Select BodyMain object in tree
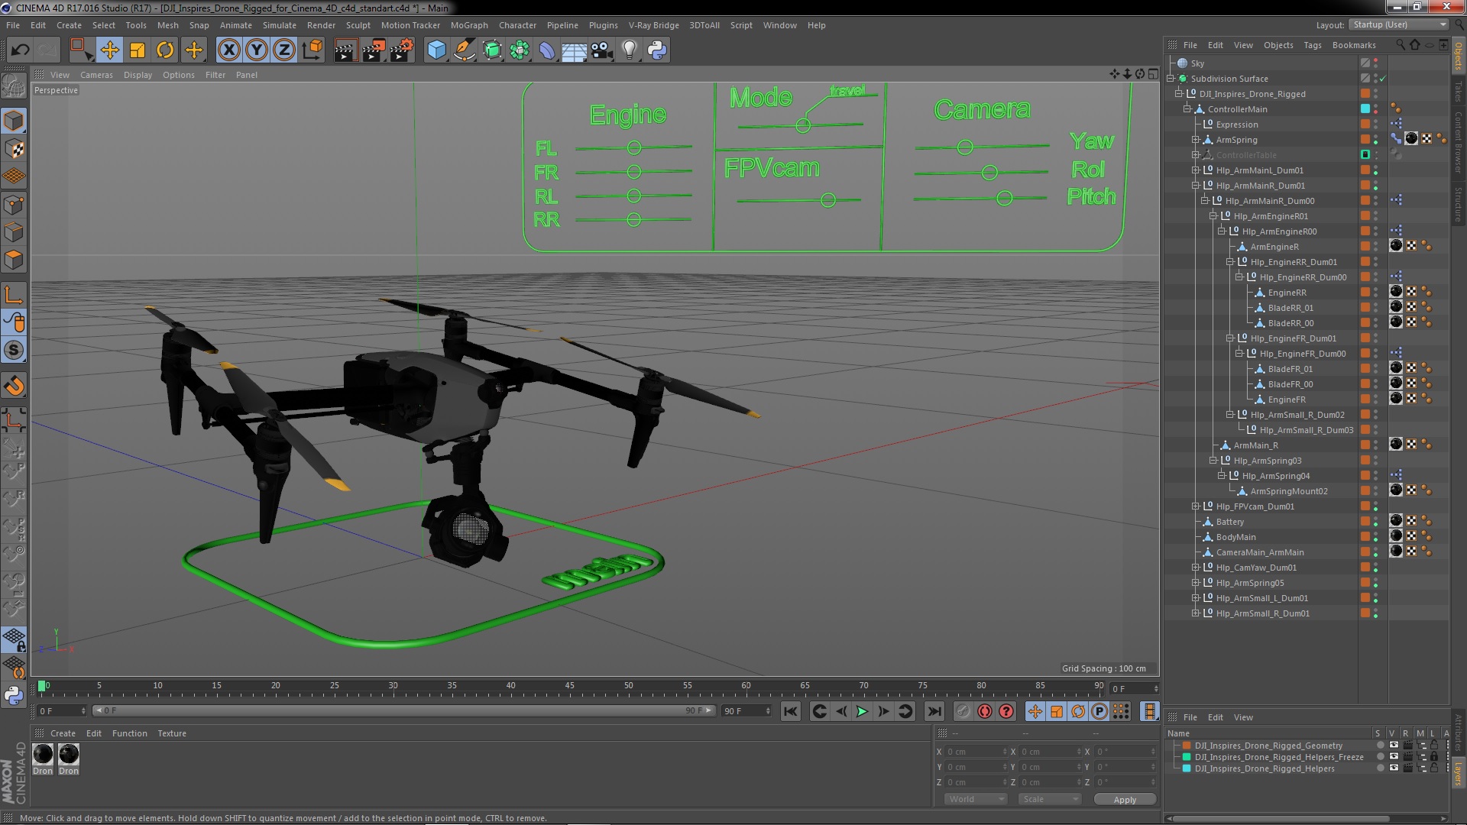This screenshot has height=825, width=1467. pyautogui.click(x=1235, y=537)
